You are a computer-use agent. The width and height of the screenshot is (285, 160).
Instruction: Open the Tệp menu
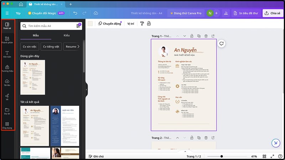[18, 13]
